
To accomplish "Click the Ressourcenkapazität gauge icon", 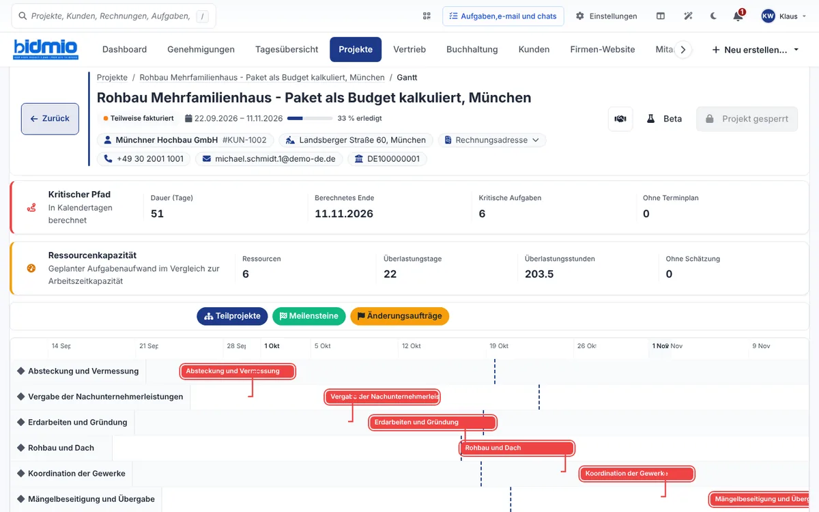I will click(31, 268).
